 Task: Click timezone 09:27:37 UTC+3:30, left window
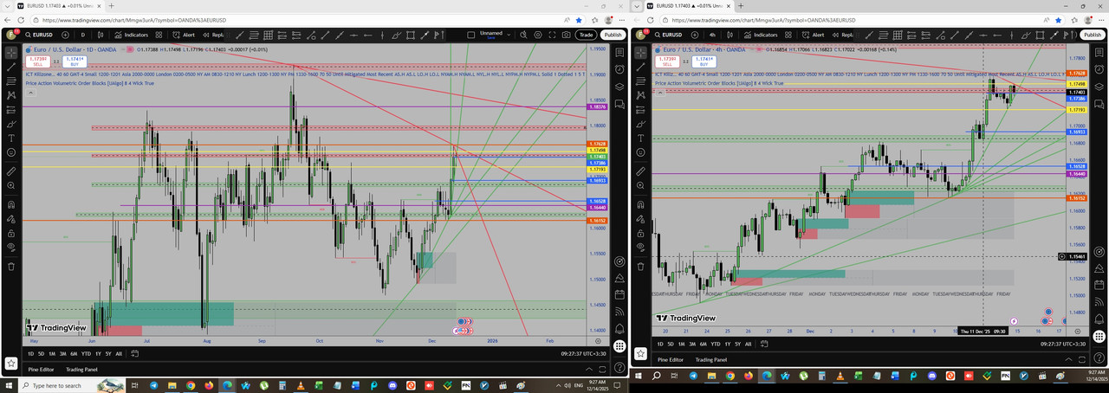click(584, 354)
